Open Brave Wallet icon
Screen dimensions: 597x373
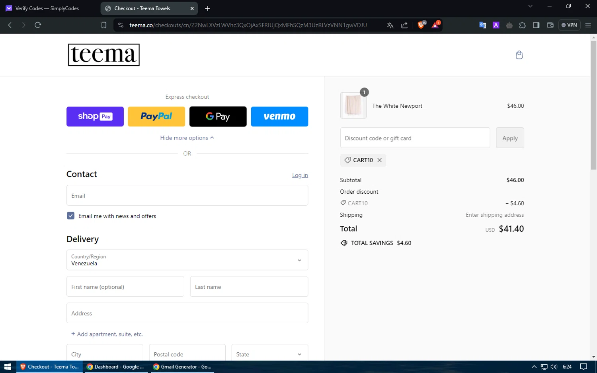coord(550,25)
